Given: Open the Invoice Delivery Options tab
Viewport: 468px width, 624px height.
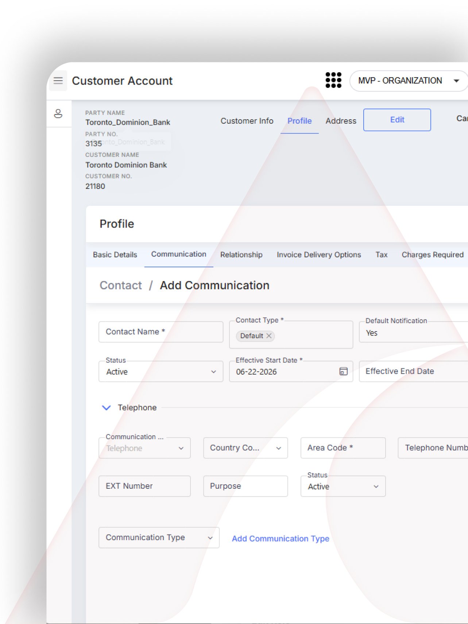Looking at the screenshot, I should click(x=319, y=255).
